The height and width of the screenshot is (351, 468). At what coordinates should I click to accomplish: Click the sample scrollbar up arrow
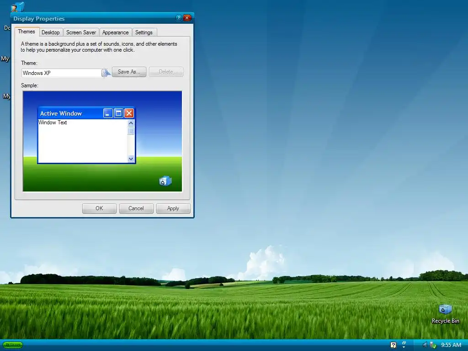(x=131, y=123)
